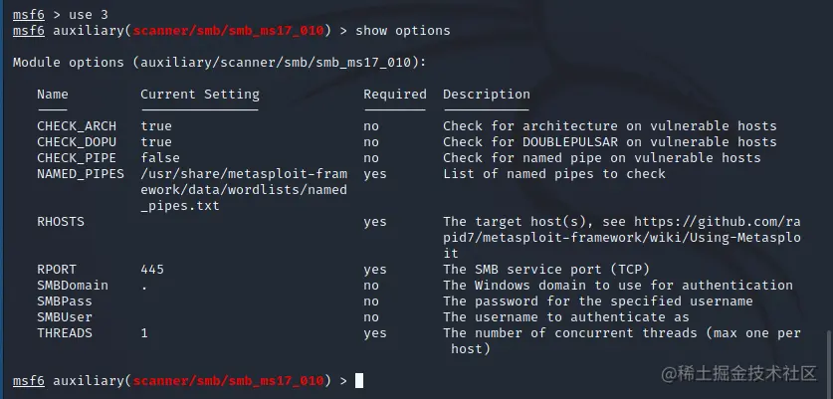Click the "Required" column header
833x399 pixels.
pyautogui.click(x=395, y=95)
